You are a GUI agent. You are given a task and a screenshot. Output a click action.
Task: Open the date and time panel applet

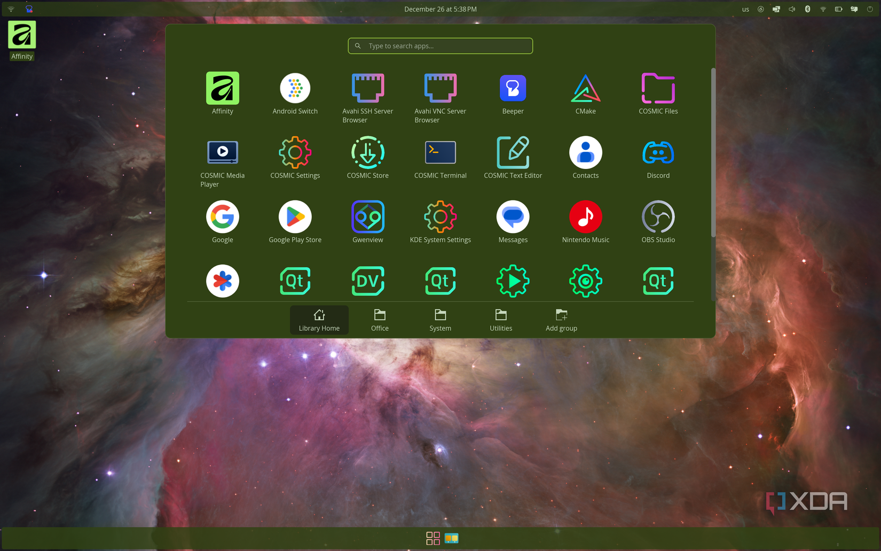tap(440, 9)
